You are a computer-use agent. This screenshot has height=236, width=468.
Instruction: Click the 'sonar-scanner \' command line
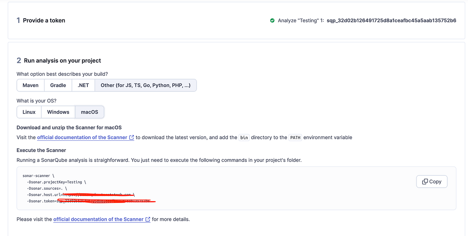click(x=38, y=176)
